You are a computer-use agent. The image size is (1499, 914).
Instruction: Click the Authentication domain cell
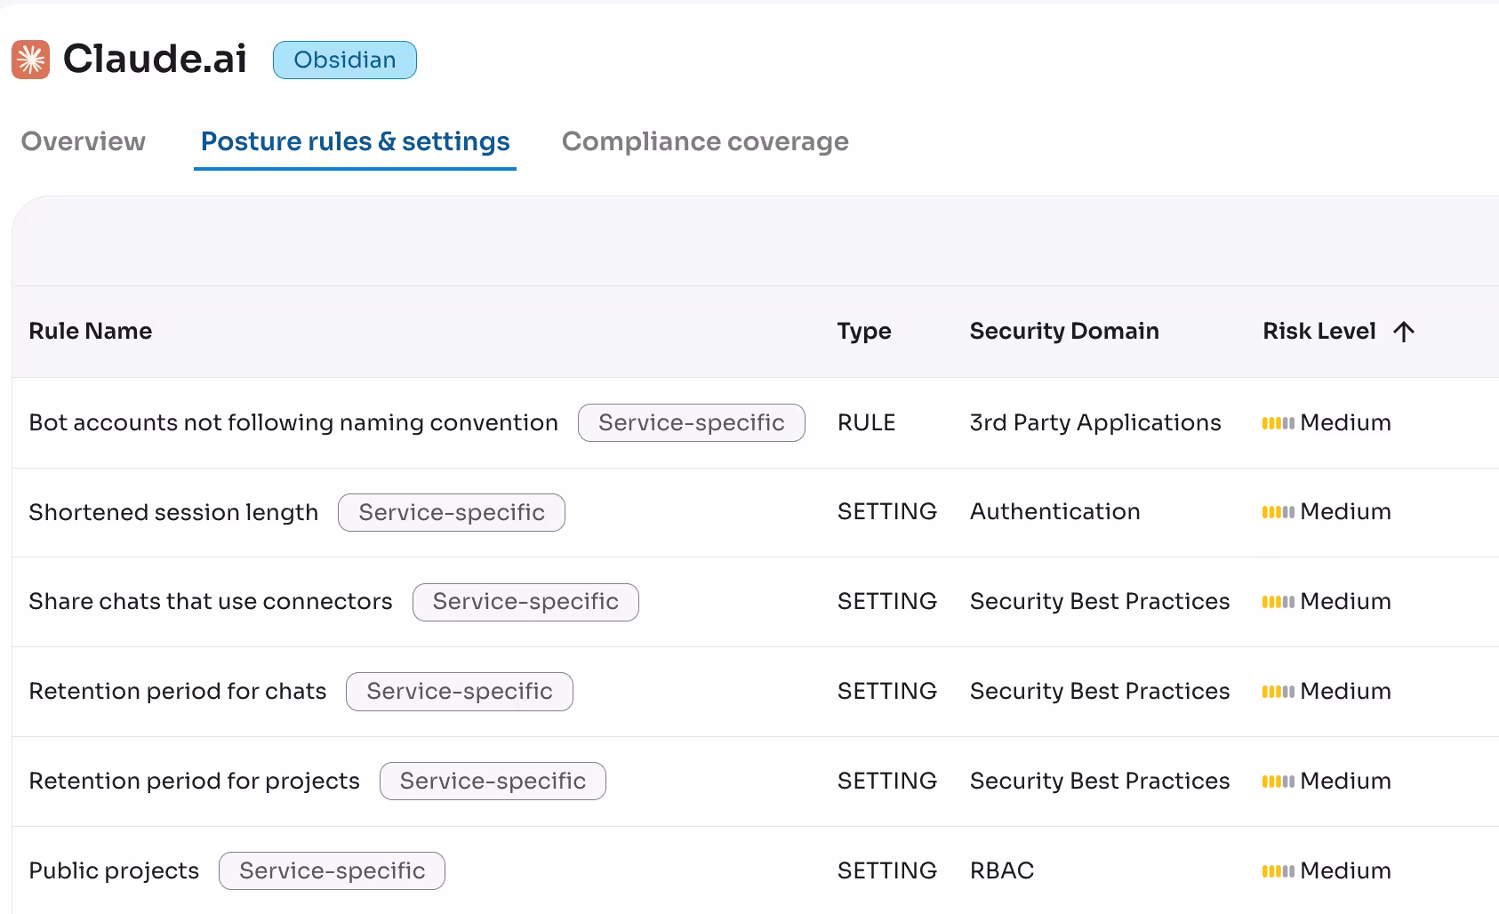(1055, 511)
